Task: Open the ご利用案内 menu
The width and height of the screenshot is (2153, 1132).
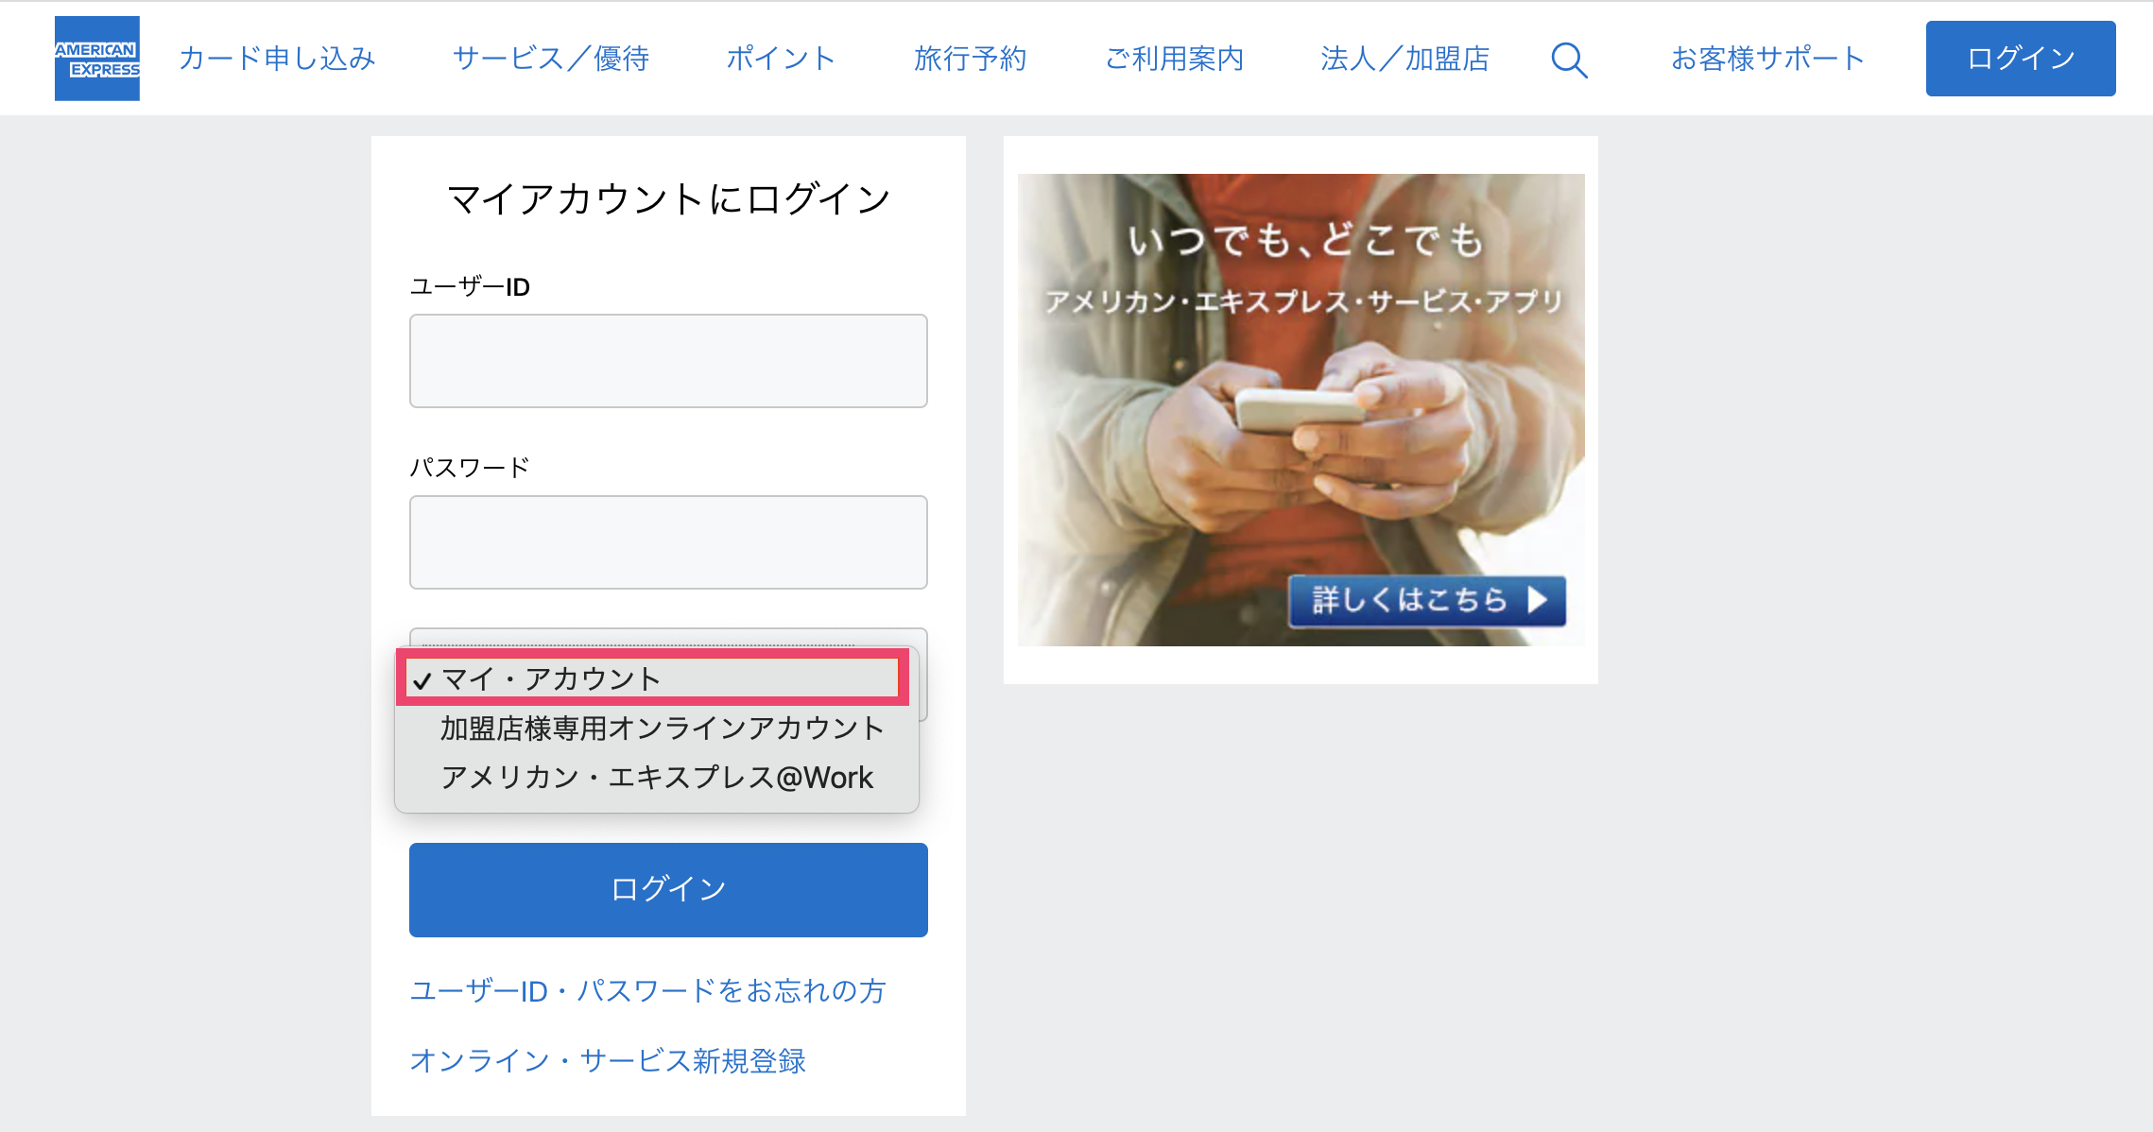Action: (x=1174, y=59)
